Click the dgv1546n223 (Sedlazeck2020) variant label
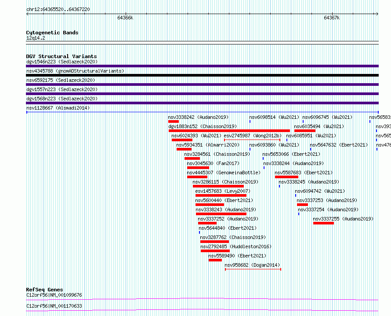 click(62, 62)
